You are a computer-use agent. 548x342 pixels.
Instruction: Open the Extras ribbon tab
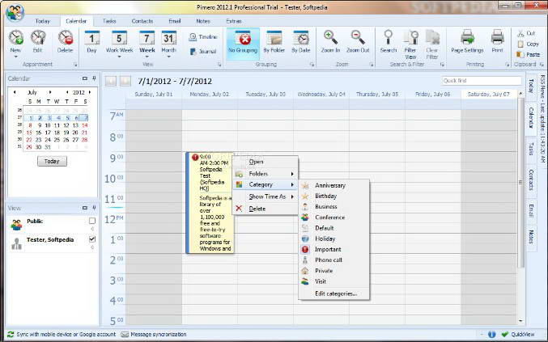click(234, 21)
